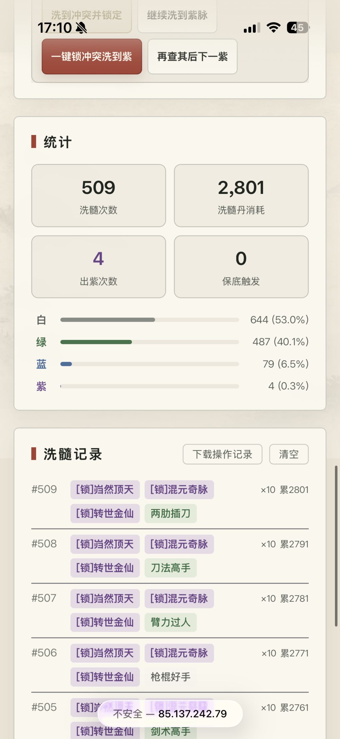The width and height of the screenshot is (340, 739).
Task: Tap the red 一键锁冲突洗到紫 button
Action: tap(92, 57)
